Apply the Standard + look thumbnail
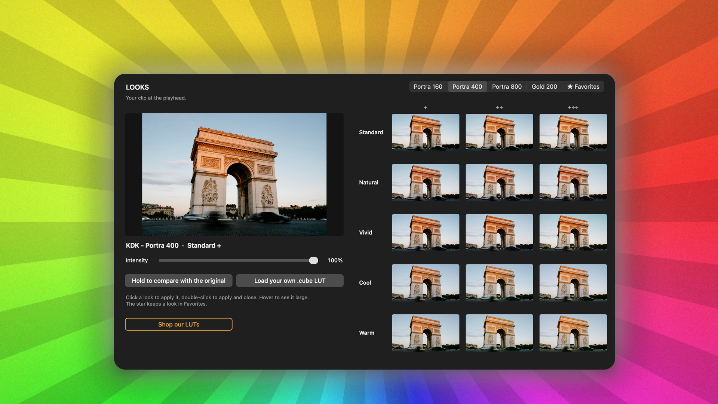 coord(426,132)
